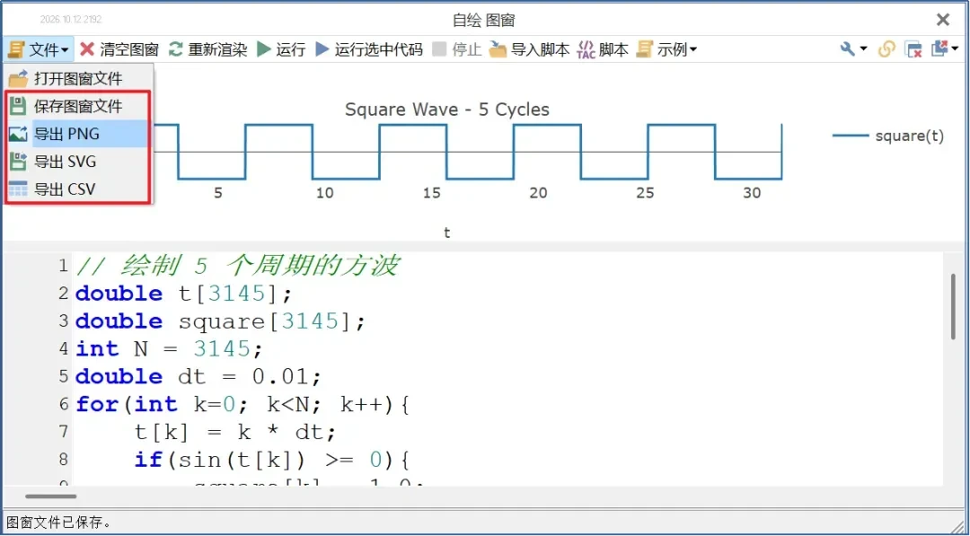
Task: Click the version number 2026.10.12.2192
Action: pyautogui.click(x=71, y=20)
